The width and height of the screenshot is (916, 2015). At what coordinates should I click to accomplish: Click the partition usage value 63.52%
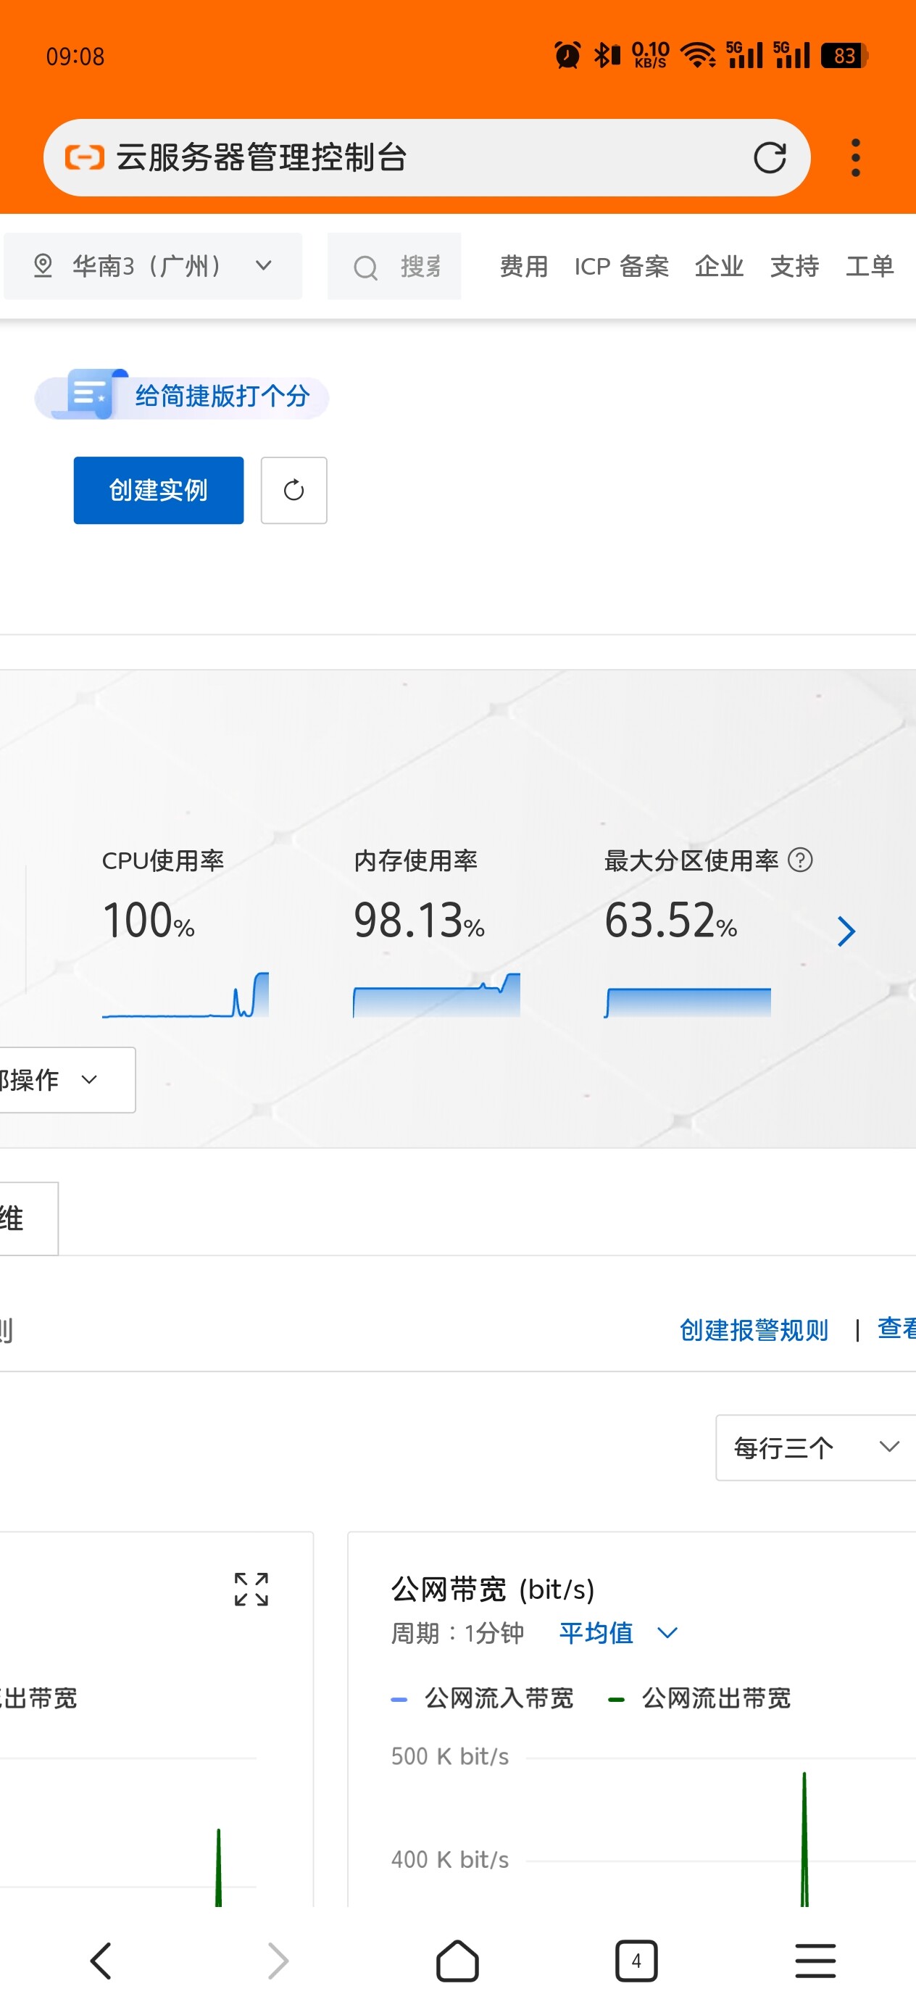[x=670, y=920]
